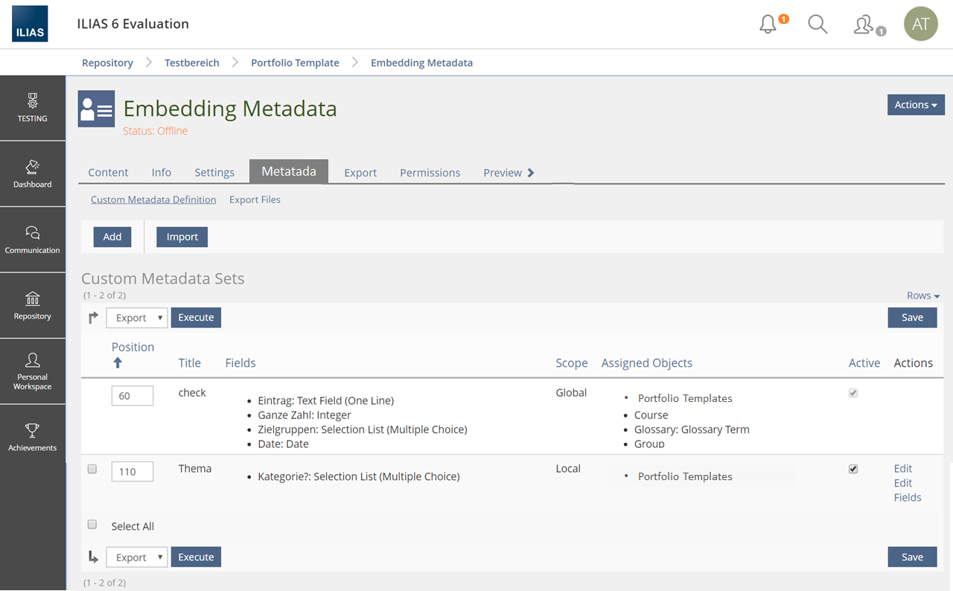The width and height of the screenshot is (953, 591).
Task: Open the Testing sidebar item
Action: click(33, 108)
